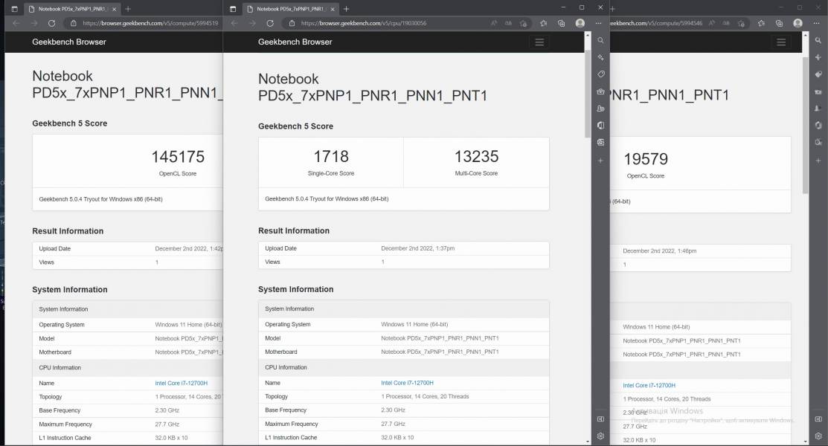The image size is (828, 446).
Task: Click Geekbench Browser title in left window
Action: (x=68, y=42)
